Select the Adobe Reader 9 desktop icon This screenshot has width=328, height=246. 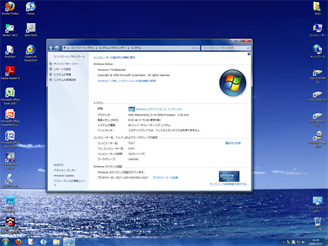pos(10,73)
